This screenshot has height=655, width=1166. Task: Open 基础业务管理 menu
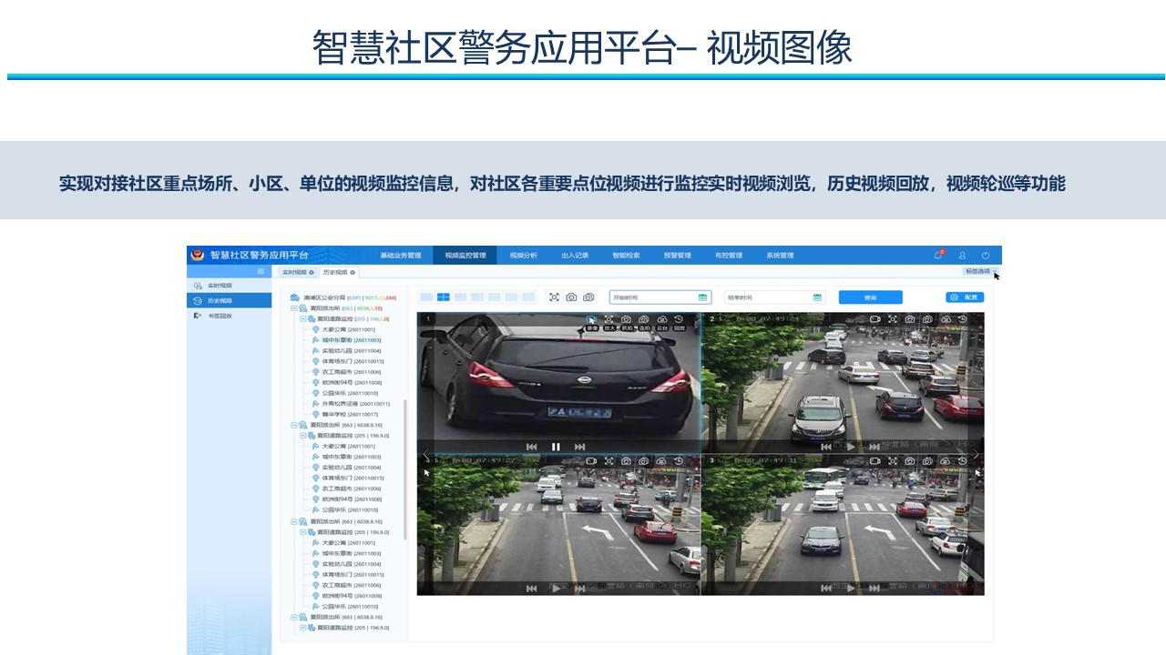(401, 256)
